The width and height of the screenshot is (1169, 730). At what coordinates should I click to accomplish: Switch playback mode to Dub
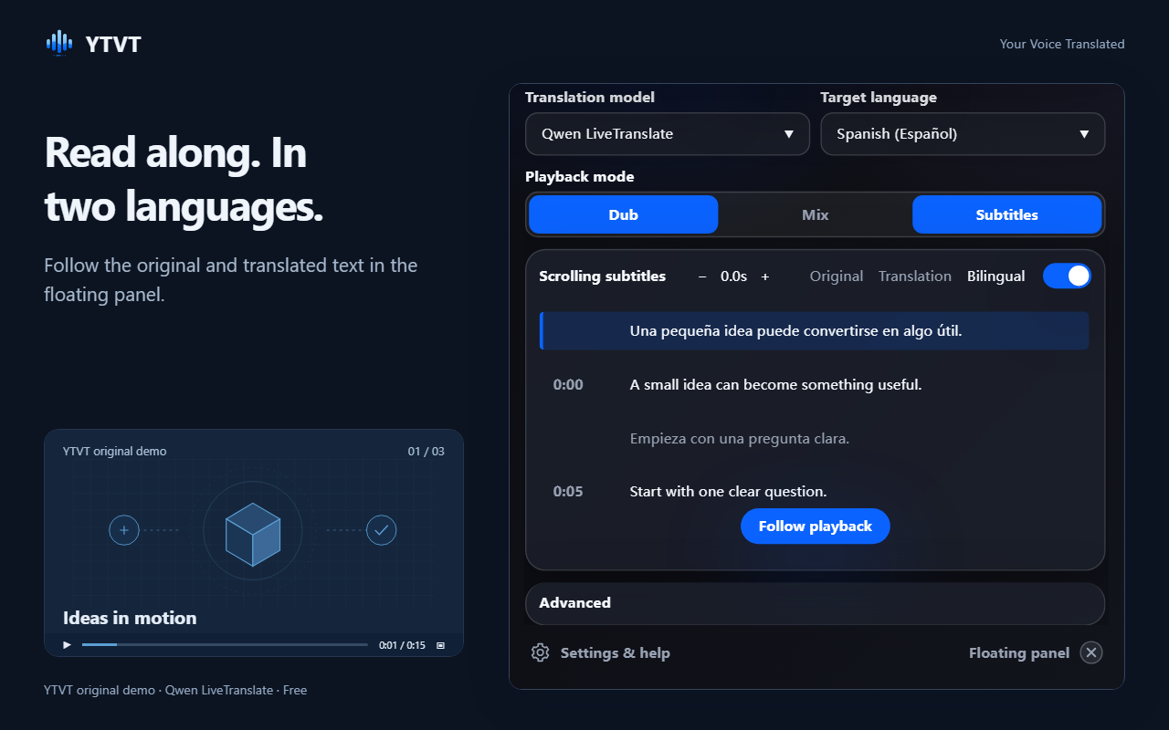click(x=624, y=215)
